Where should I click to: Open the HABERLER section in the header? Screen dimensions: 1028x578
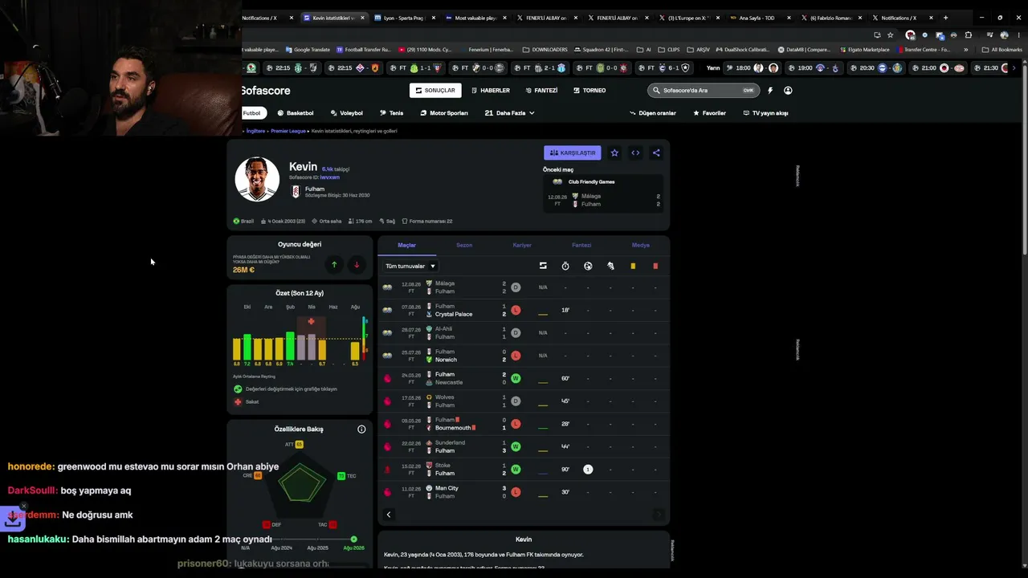coord(491,91)
